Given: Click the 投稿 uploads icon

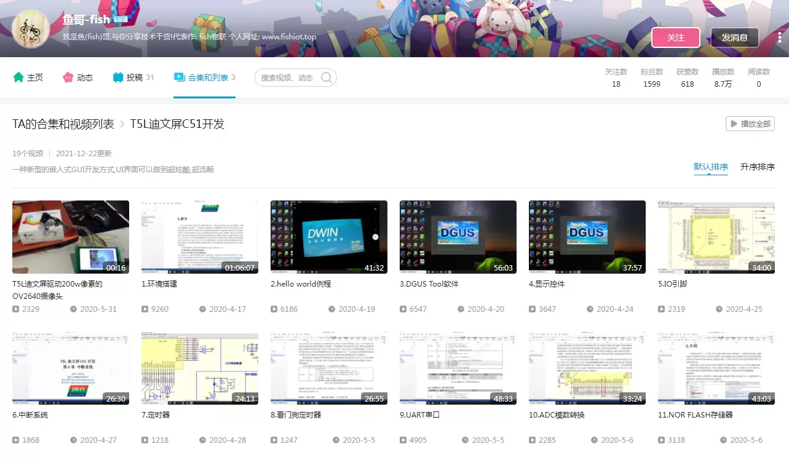Looking at the screenshot, I should click(x=118, y=77).
